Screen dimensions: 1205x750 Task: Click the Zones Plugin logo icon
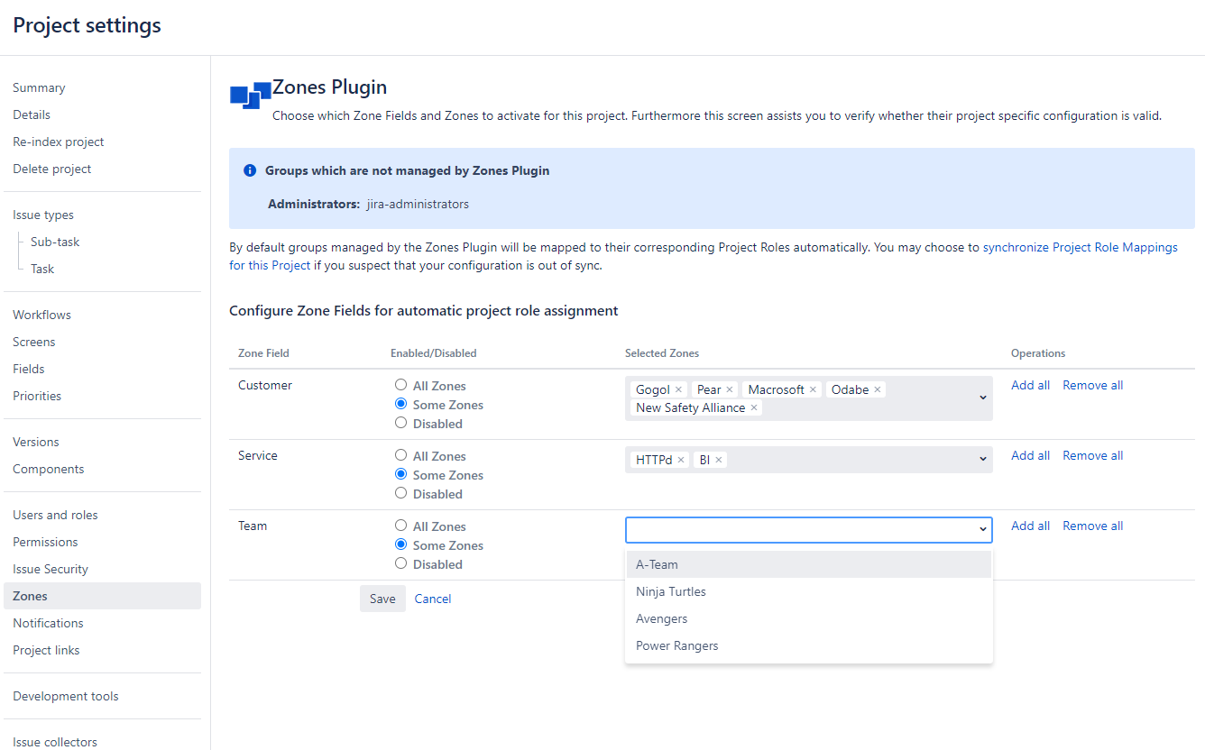coord(250,95)
